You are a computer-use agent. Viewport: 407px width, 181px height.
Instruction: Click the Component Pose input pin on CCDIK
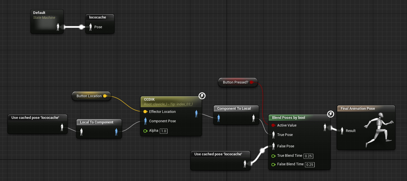pos(145,121)
